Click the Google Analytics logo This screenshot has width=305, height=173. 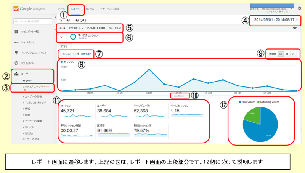coord(29,9)
